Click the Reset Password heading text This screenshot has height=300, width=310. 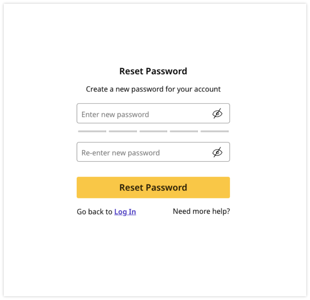(x=153, y=71)
